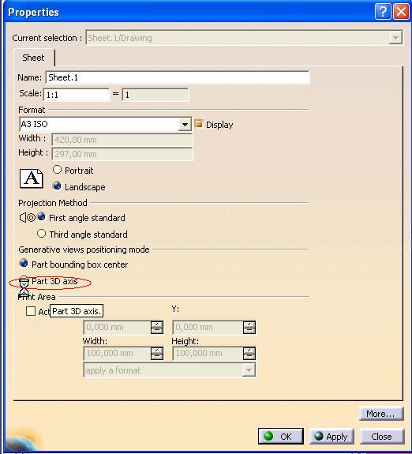Click the projection method symbol icon
The height and width of the screenshot is (454, 412).
point(28,217)
